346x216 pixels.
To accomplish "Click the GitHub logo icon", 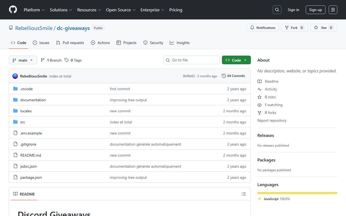I will [13, 10].
